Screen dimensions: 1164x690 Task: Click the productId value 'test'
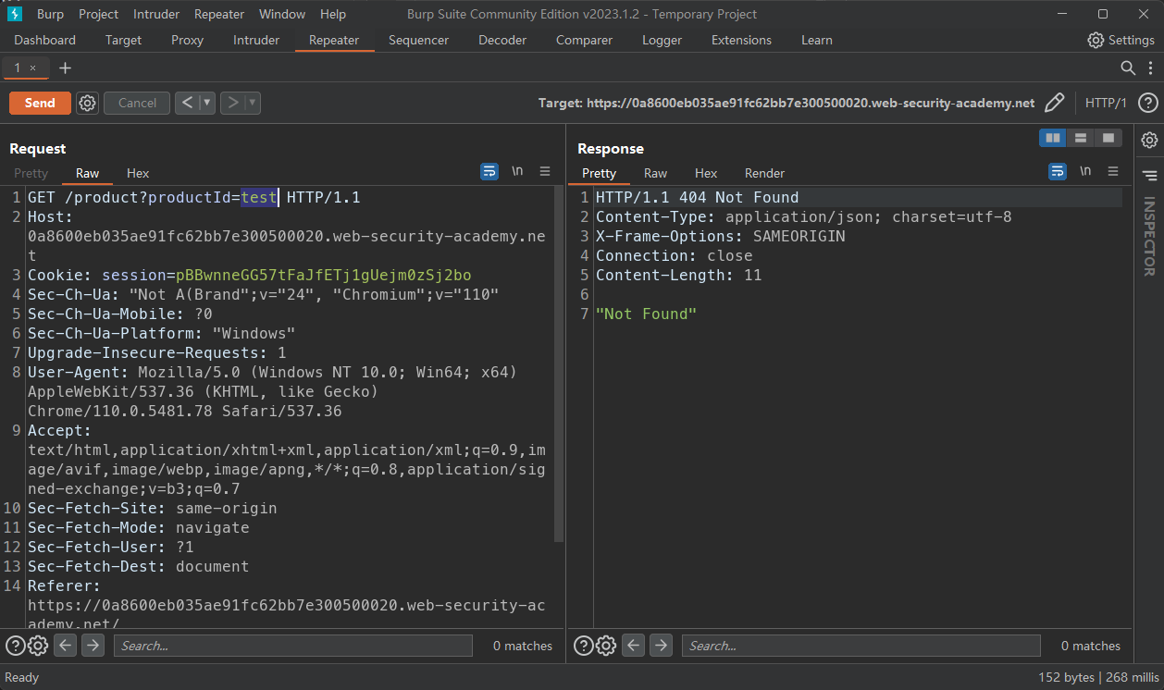[258, 197]
